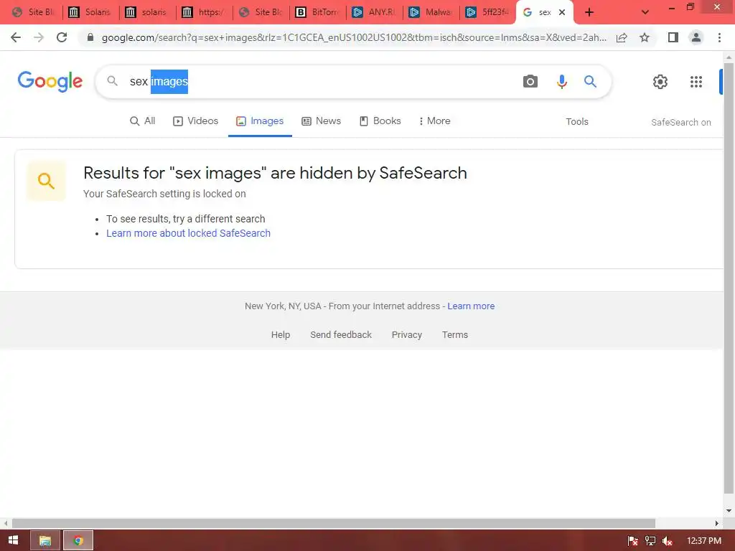Image resolution: width=735 pixels, height=551 pixels.
Task: Open the Send feedback link
Action: pos(341,334)
